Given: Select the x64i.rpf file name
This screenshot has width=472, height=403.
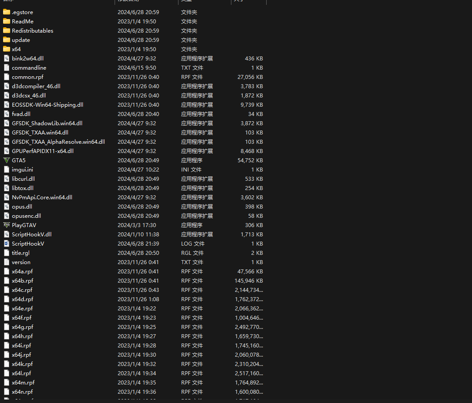Looking at the screenshot, I should pyautogui.click(x=21, y=346).
